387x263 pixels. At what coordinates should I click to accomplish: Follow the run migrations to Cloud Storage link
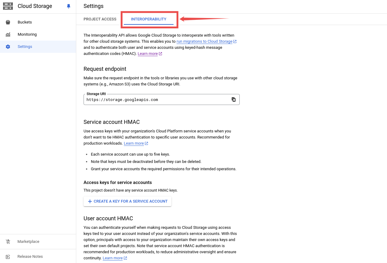204,41
